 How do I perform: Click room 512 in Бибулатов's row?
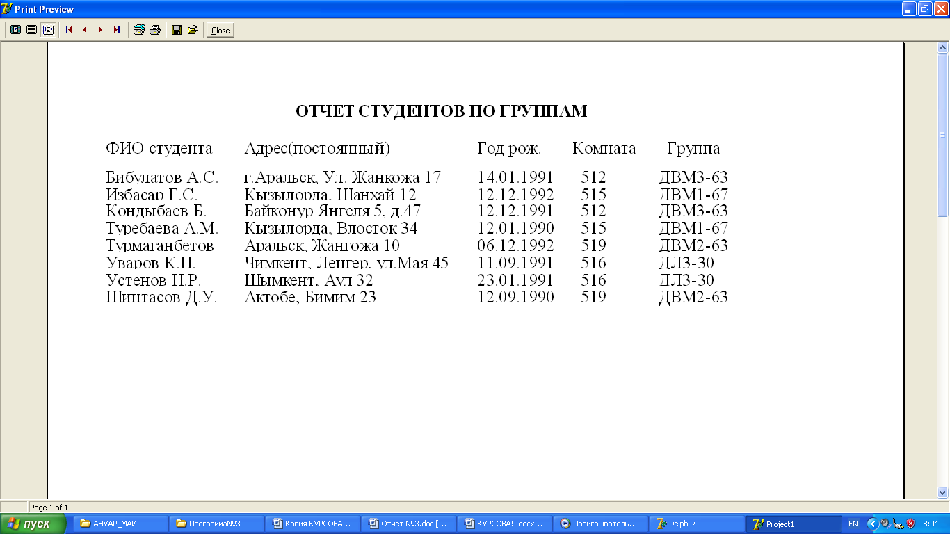click(x=594, y=177)
